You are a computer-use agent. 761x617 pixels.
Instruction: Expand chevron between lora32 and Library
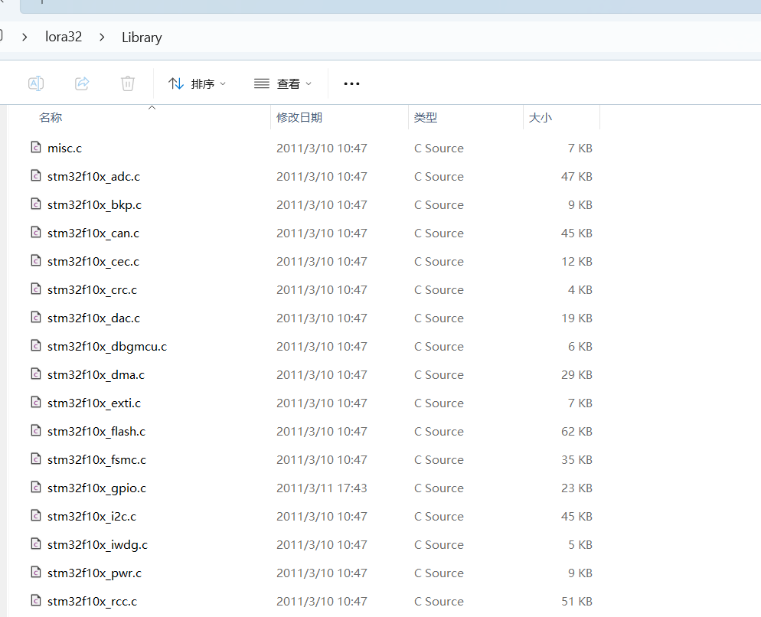click(102, 37)
